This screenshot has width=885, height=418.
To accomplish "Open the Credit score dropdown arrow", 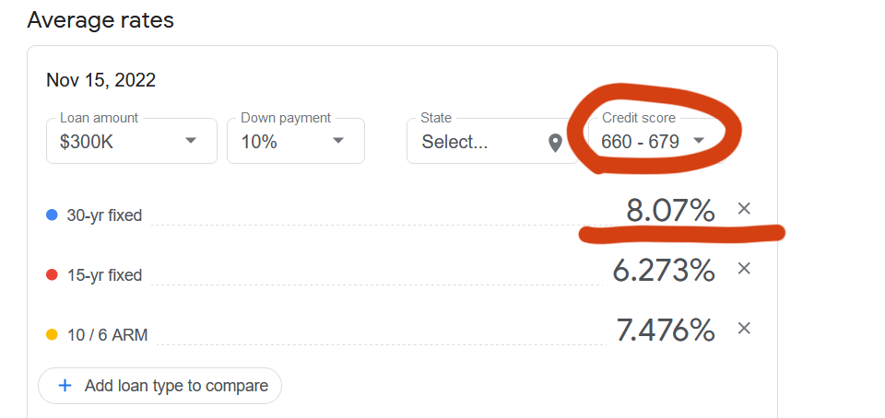I will [699, 140].
